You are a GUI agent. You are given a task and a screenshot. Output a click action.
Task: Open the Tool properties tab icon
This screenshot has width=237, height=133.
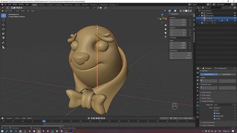[197, 73]
